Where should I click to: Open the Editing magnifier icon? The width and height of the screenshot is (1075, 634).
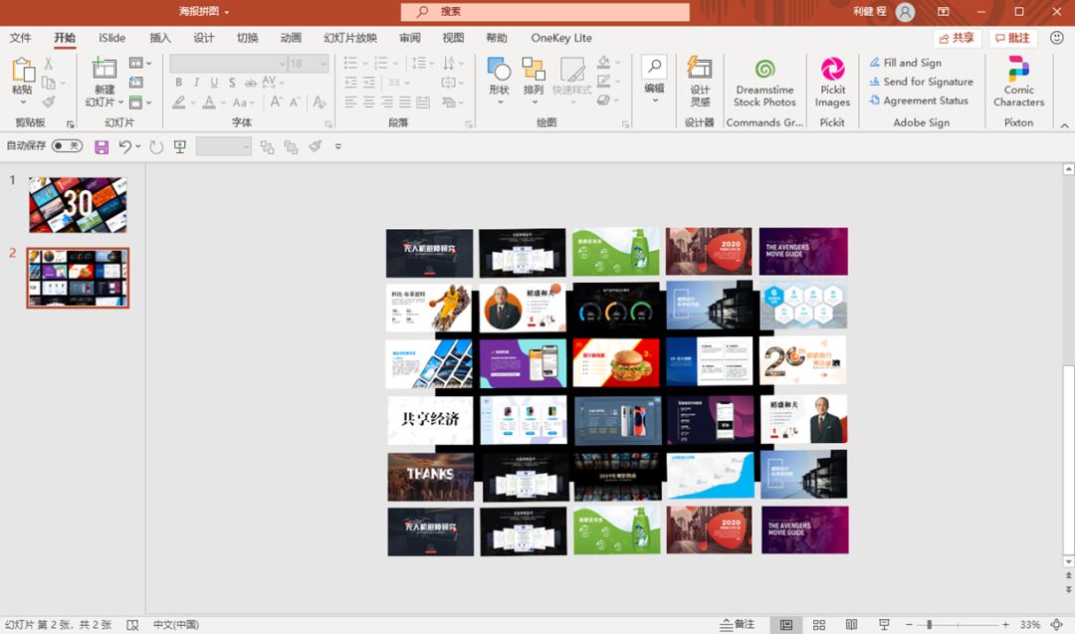pyautogui.click(x=654, y=67)
